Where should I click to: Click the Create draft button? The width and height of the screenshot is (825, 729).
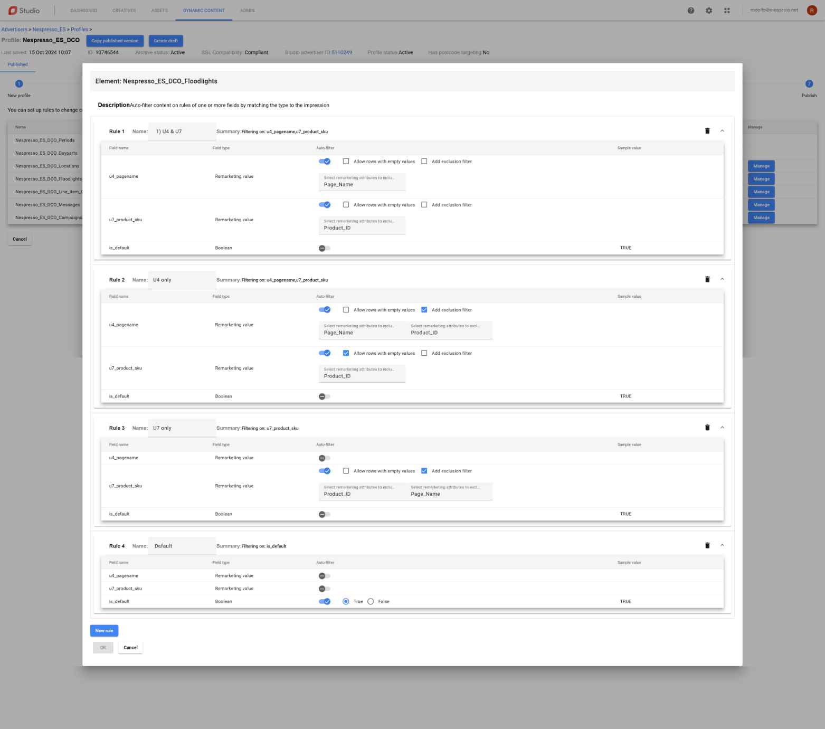166,41
